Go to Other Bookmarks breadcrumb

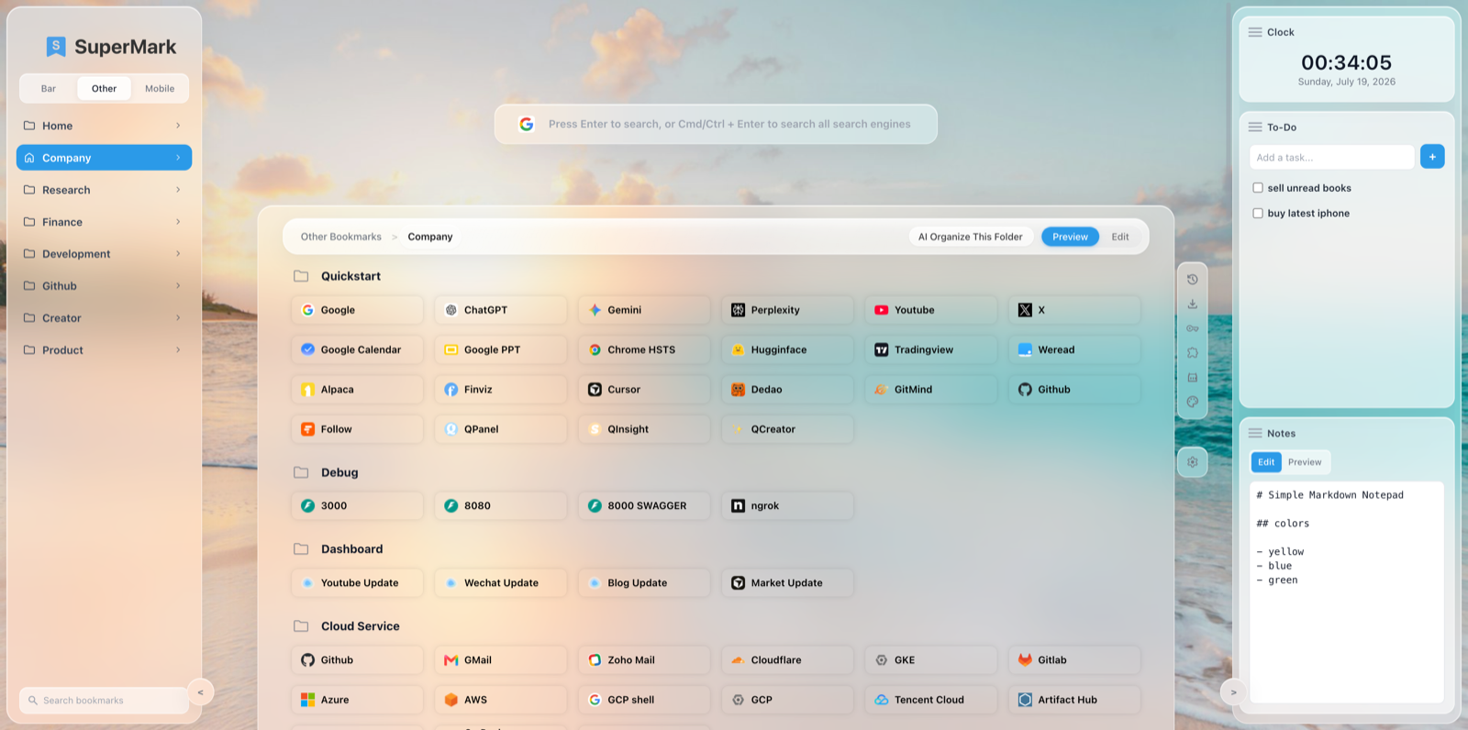click(x=341, y=237)
